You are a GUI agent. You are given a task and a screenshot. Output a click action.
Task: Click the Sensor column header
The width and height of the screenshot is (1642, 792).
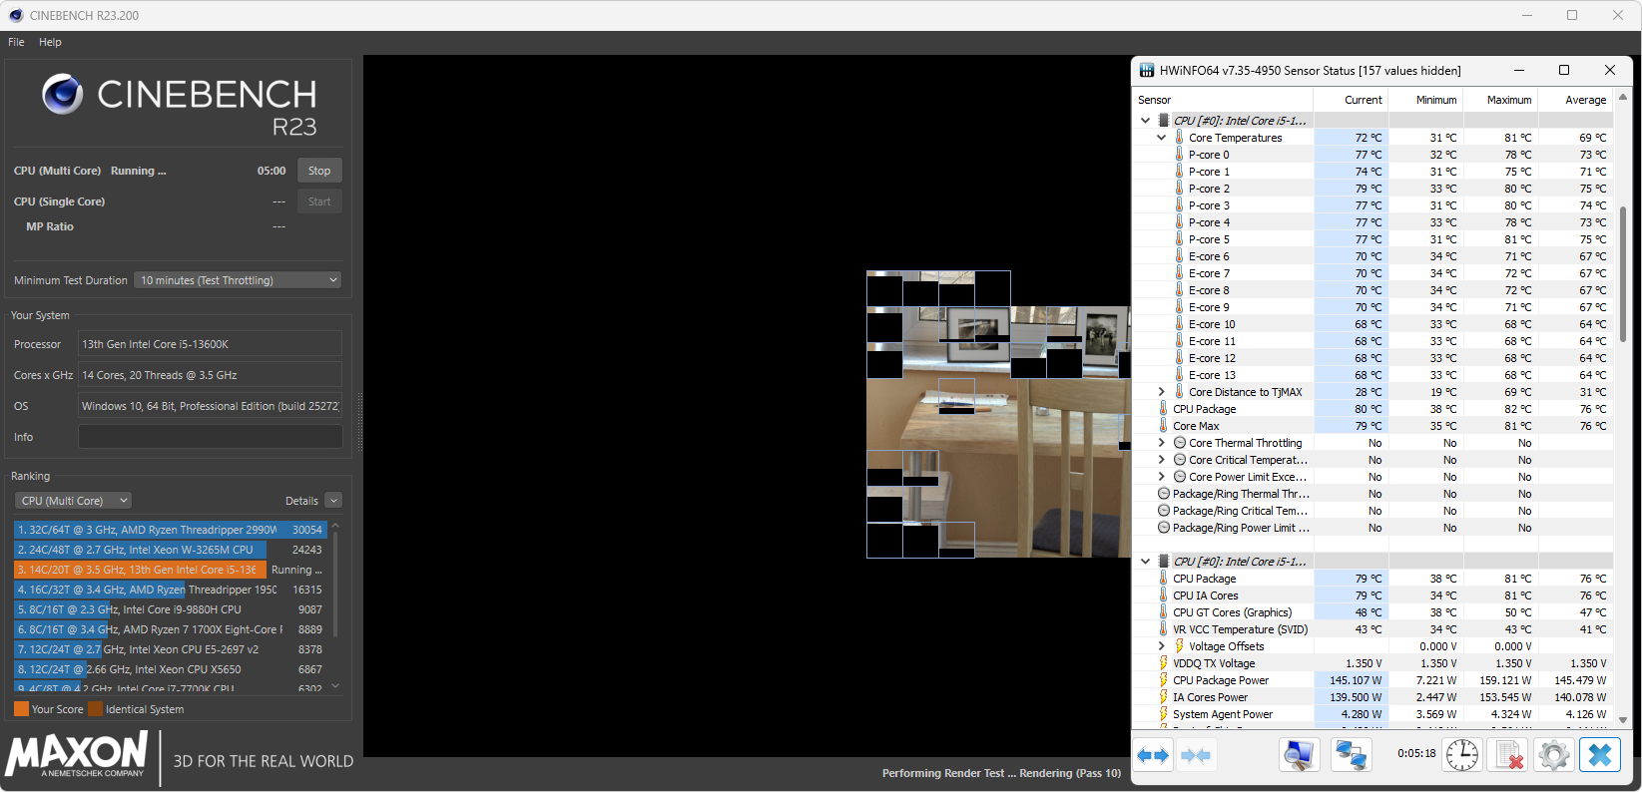tap(1223, 100)
